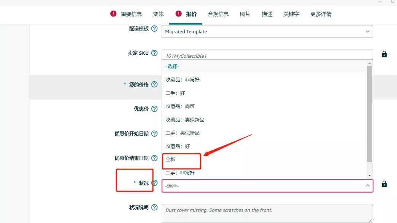Open help for 优惠价开始日期
The width and height of the screenshot is (397, 223).
154,133
